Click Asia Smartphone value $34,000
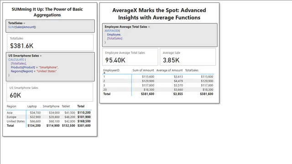The image size is (292, 164). [x=54, y=113]
